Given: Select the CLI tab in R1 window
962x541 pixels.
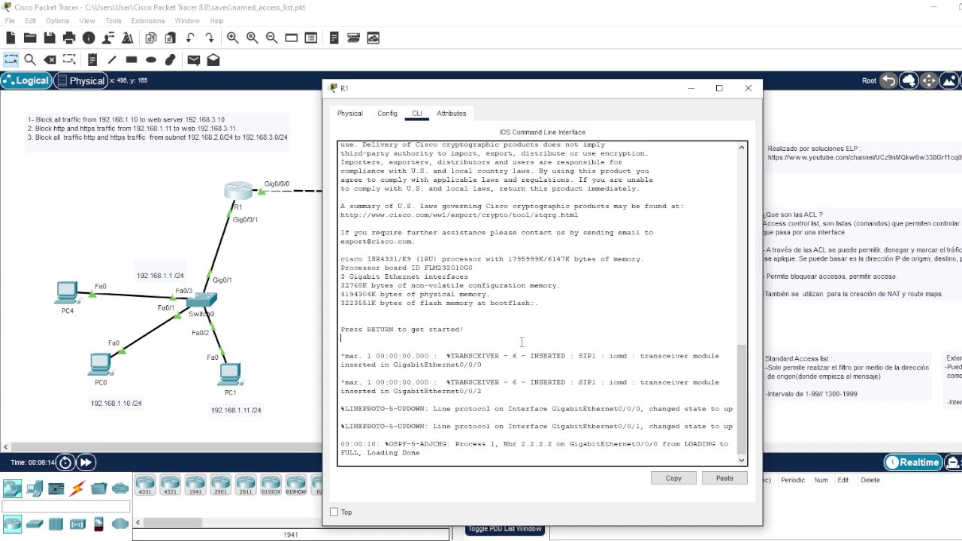Looking at the screenshot, I should (416, 113).
